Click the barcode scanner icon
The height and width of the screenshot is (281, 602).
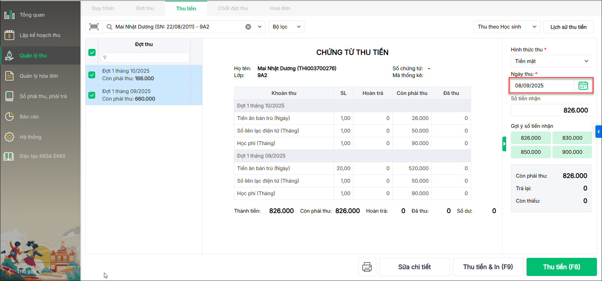(x=94, y=27)
